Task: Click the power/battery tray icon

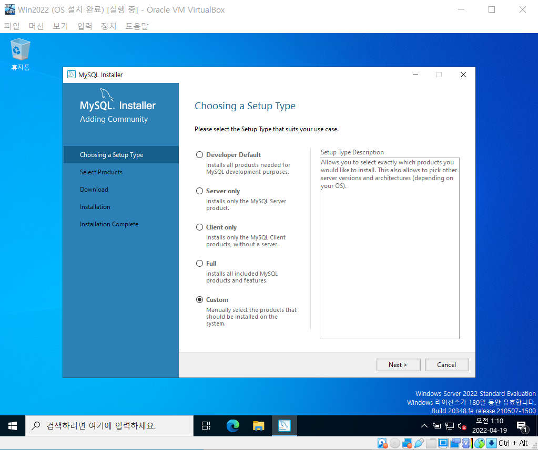Action: tap(437, 426)
